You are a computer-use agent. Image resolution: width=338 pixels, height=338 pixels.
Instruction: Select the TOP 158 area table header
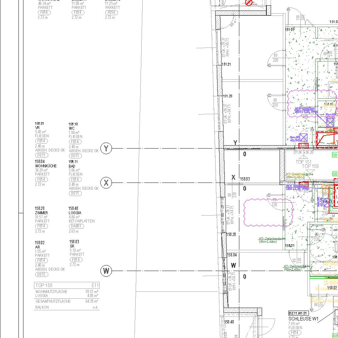pos(66,285)
